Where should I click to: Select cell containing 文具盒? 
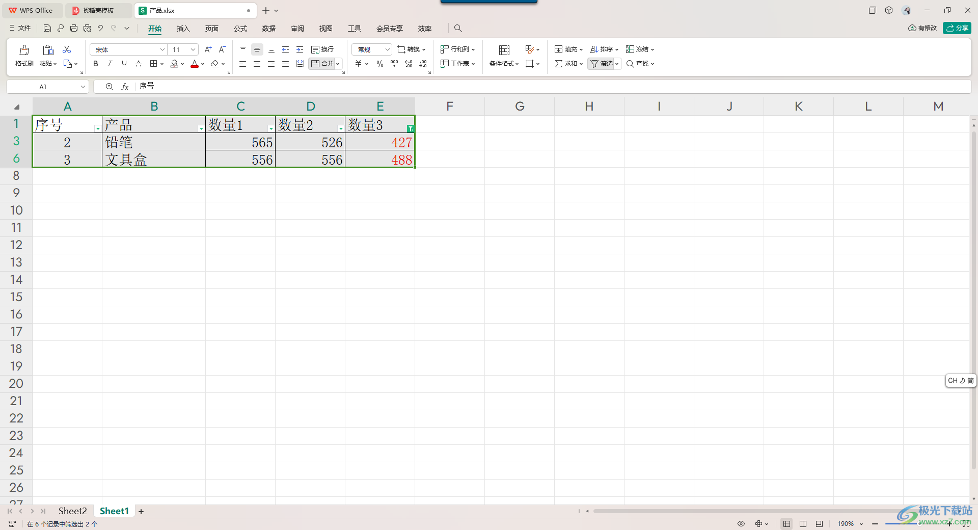click(154, 160)
